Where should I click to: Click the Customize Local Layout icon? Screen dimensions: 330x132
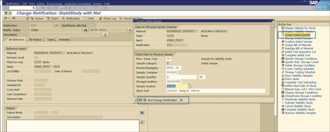106,8
